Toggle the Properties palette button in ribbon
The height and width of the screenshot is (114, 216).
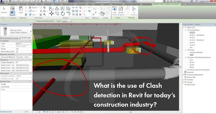12,14
